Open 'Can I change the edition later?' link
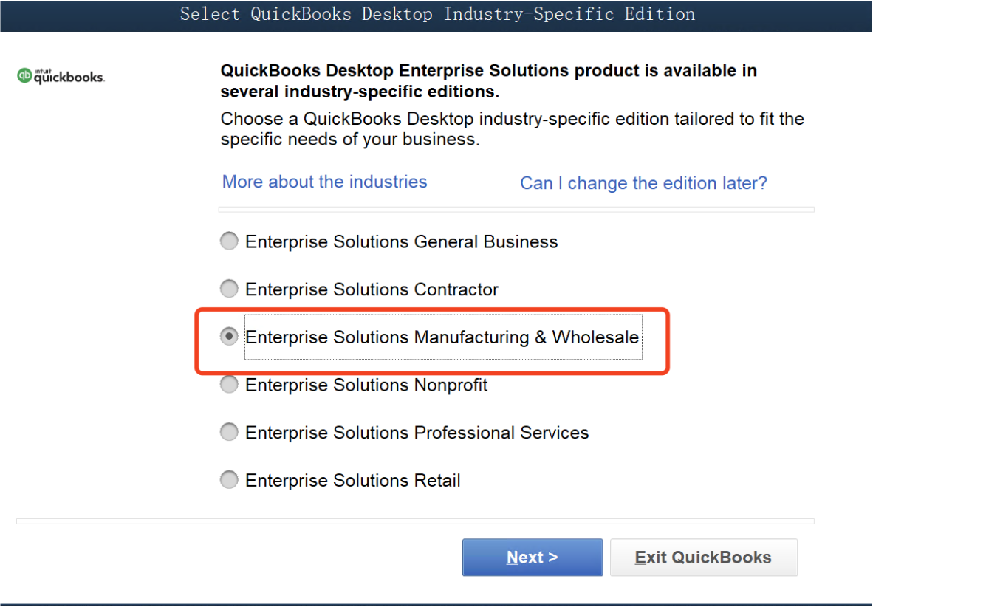The image size is (986, 607). (643, 183)
